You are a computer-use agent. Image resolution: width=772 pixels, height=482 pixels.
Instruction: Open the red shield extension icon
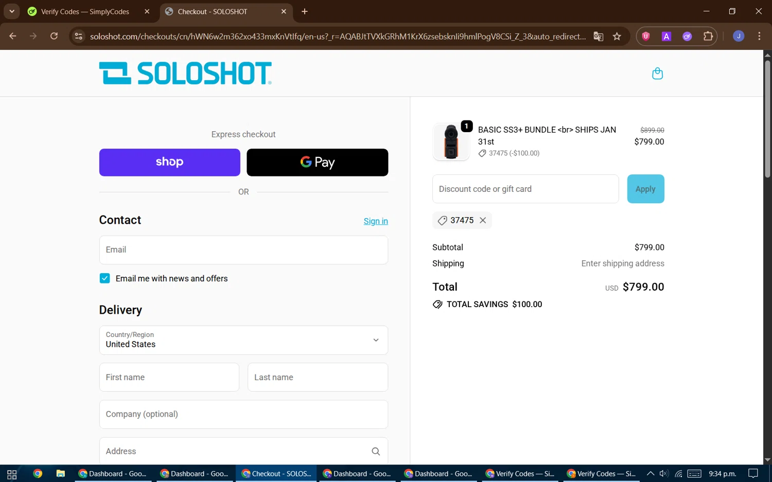[646, 36]
